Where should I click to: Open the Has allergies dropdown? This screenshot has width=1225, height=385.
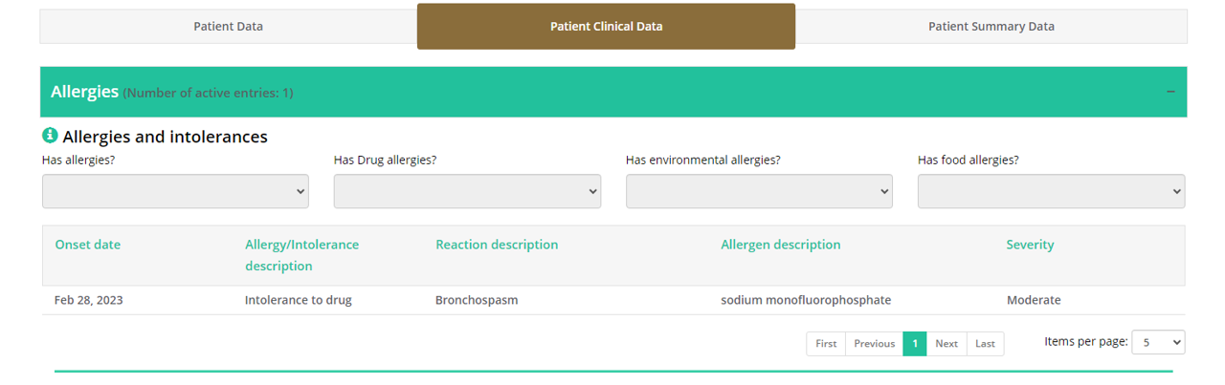(x=175, y=191)
